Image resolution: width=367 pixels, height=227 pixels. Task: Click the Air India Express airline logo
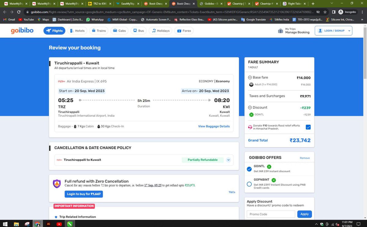(x=61, y=81)
